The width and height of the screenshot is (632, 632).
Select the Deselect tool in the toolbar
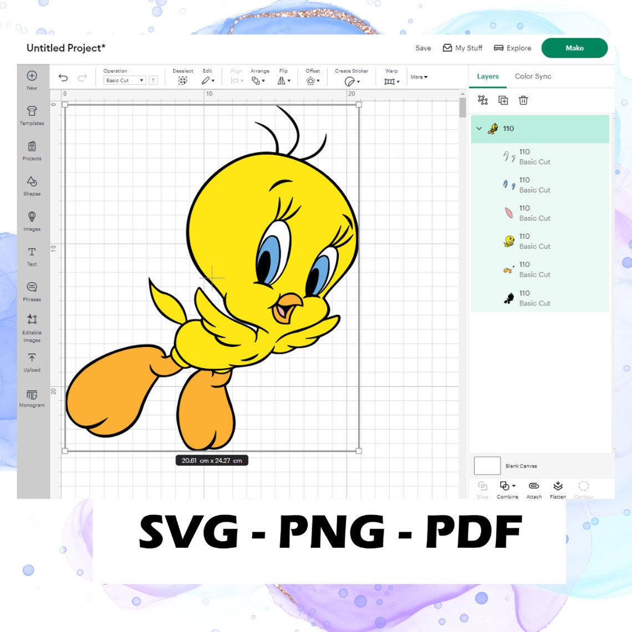coord(183,80)
